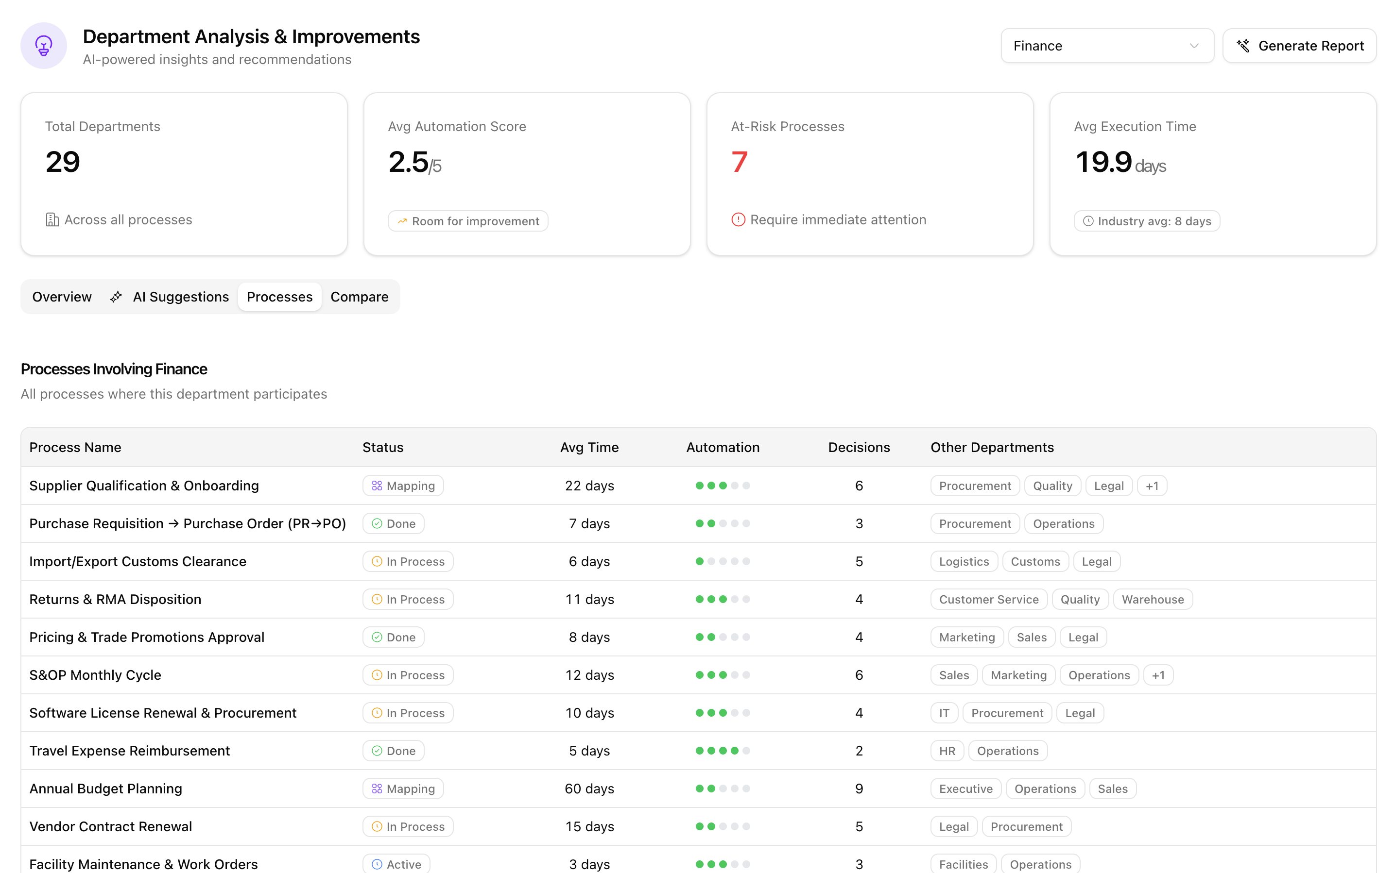Click the trend arrow in Room for improvement

point(402,221)
